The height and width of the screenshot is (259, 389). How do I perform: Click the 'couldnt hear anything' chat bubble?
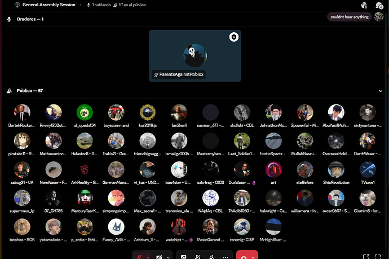(350, 17)
